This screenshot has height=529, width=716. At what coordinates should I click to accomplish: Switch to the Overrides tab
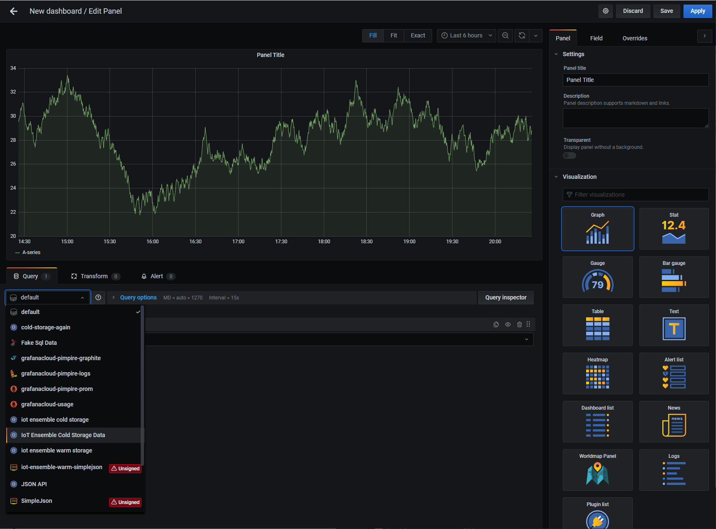635,38
